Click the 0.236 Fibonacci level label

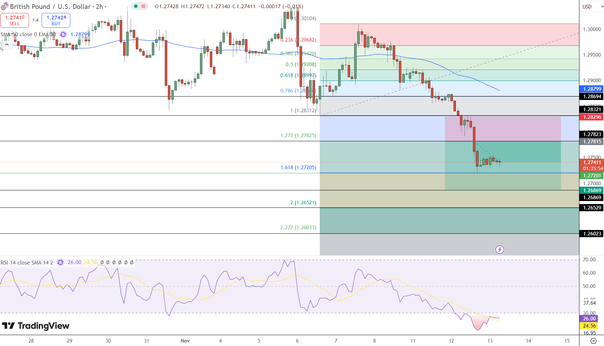click(298, 40)
